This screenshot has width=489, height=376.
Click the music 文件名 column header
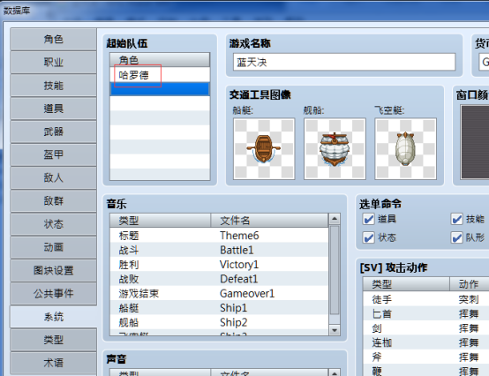(x=269, y=221)
